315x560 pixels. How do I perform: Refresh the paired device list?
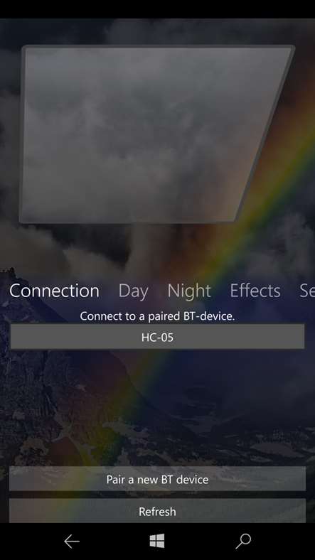pos(158,511)
